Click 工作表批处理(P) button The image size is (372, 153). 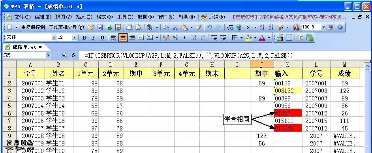pyautogui.click(x=66, y=27)
